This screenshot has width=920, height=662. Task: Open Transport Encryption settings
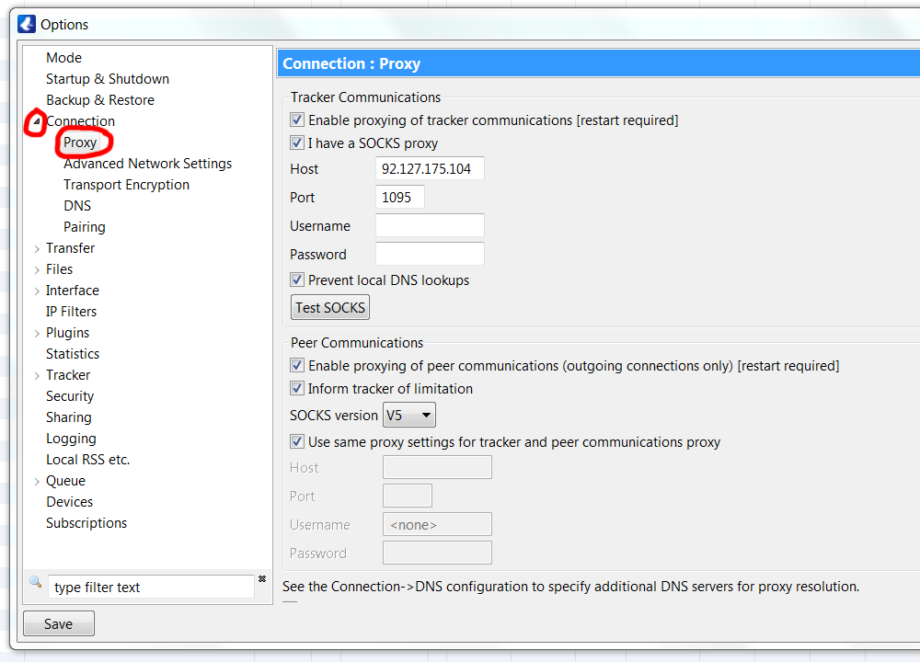127,185
